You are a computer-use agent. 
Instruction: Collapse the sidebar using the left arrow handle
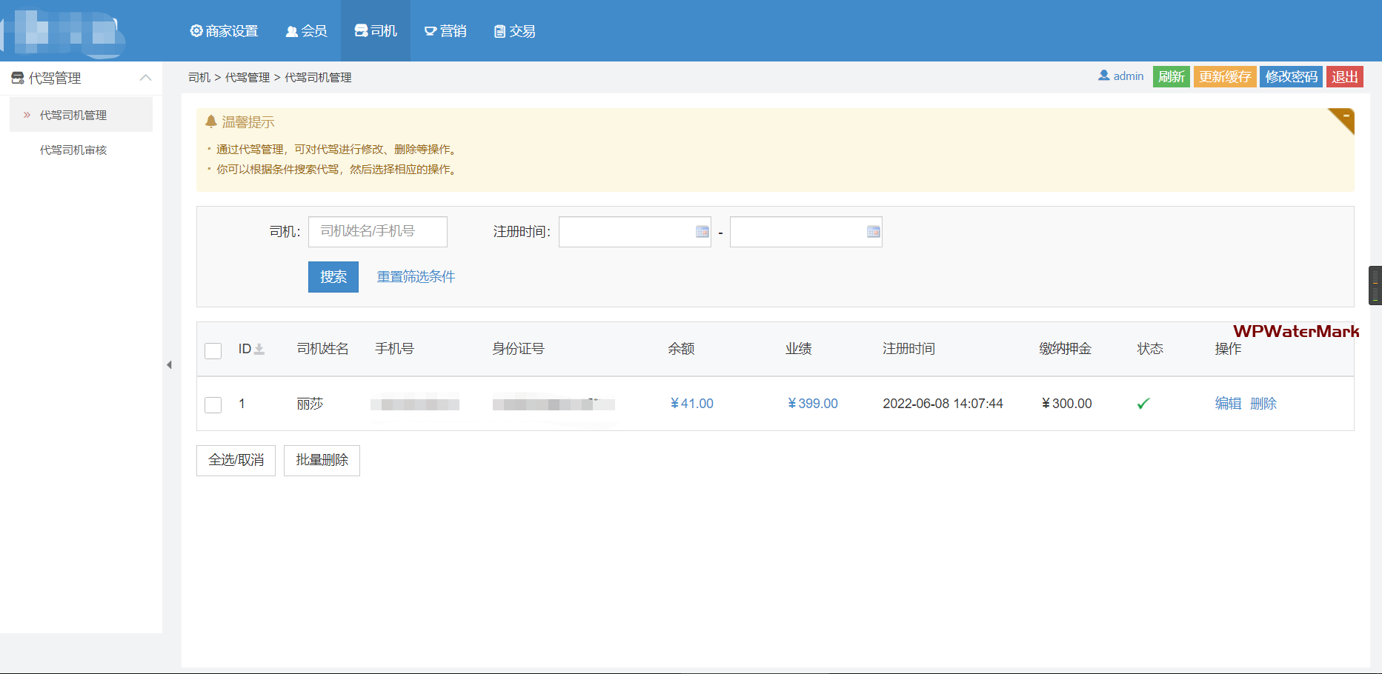(169, 364)
